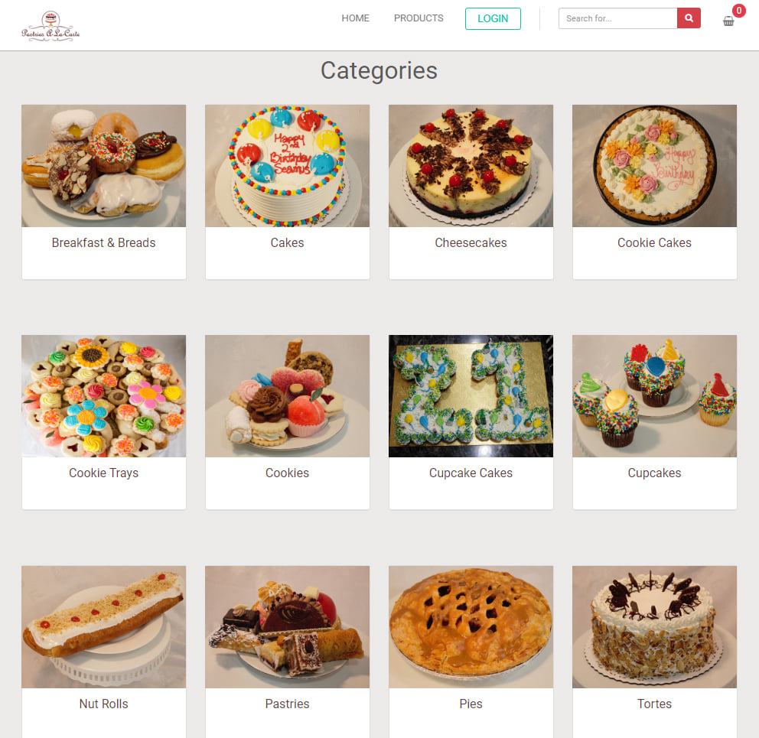Select the Cupcake Cakes category image
Viewport: 759px width, 738px height.
(471, 396)
